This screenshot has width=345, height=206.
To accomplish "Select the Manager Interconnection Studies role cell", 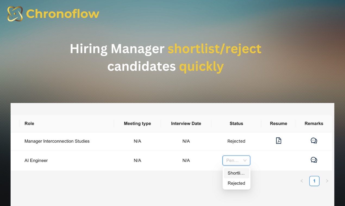I will tap(57, 141).
